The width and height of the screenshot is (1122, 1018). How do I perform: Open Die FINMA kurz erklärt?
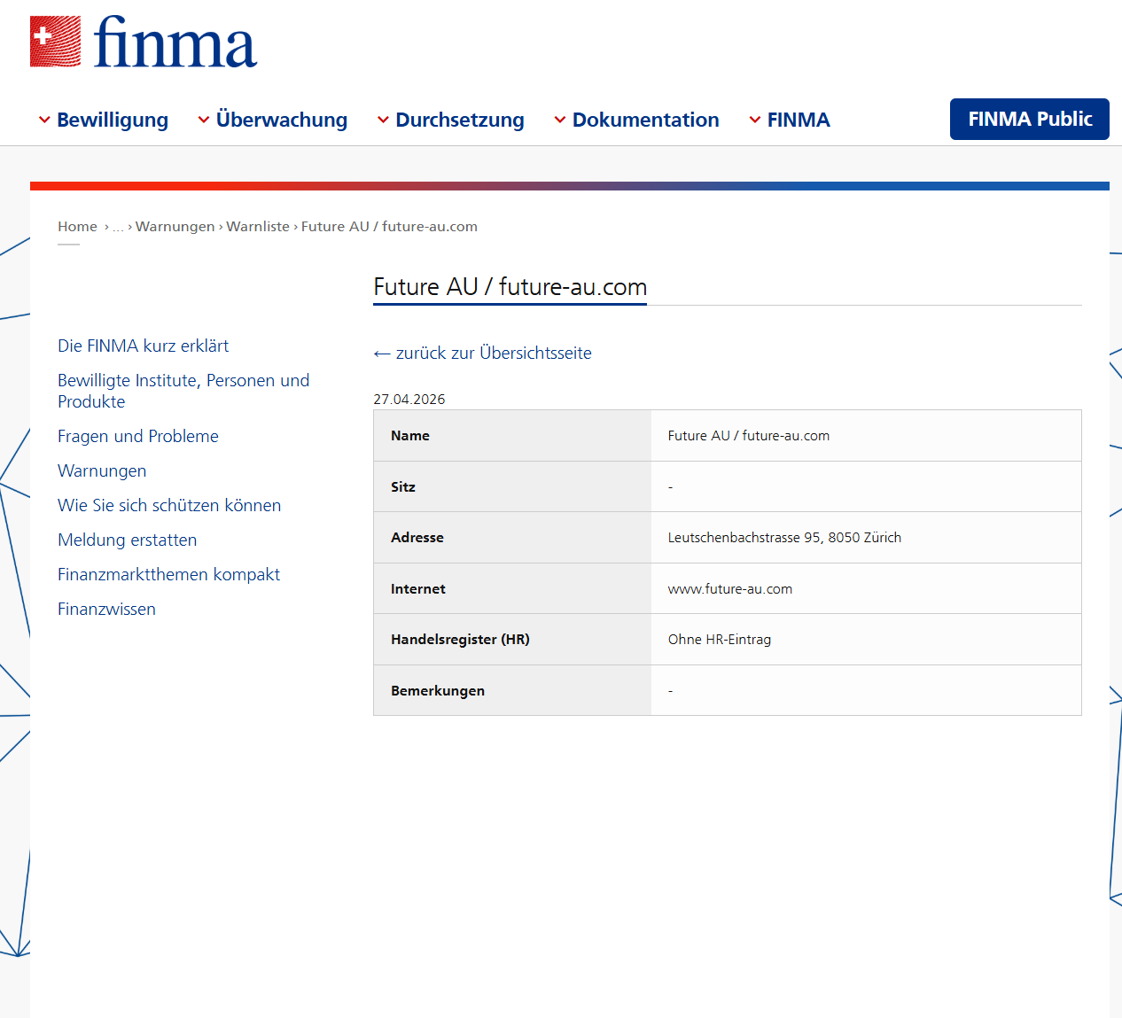click(143, 346)
